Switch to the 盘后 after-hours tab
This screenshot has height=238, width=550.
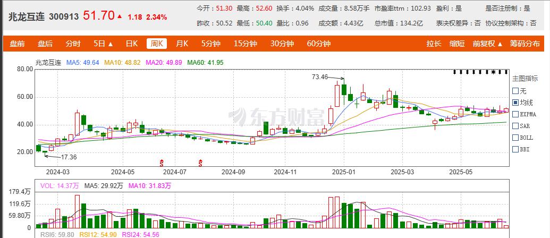(x=45, y=44)
